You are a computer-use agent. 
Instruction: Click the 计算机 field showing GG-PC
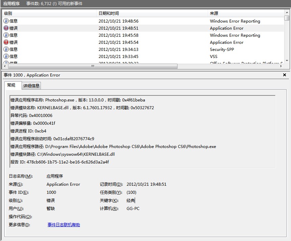click(133, 209)
